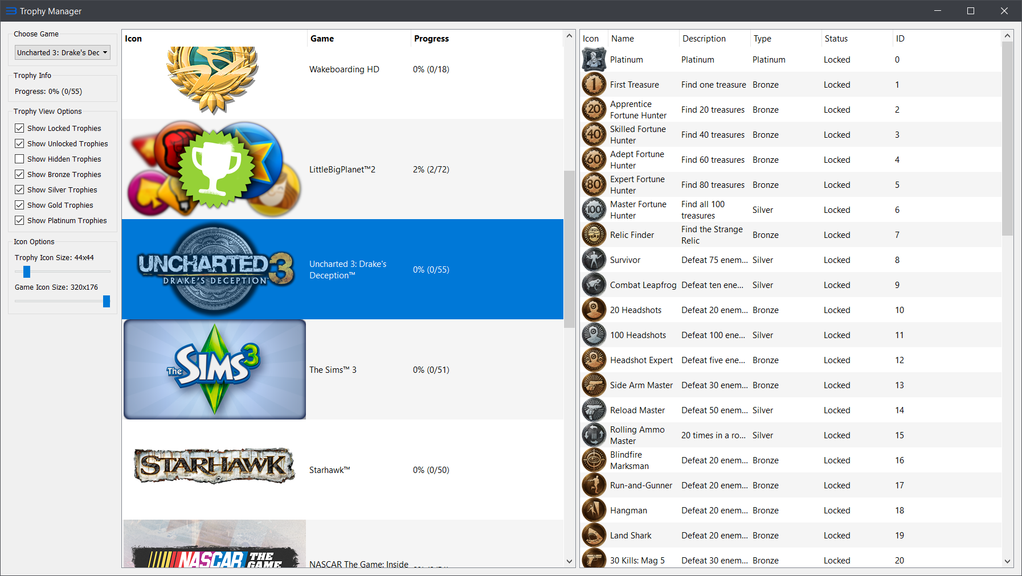Select the LittleBigPlanet 2 game thumbnail
The width and height of the screenshot is (1022, 576).
tap(215, 169)
